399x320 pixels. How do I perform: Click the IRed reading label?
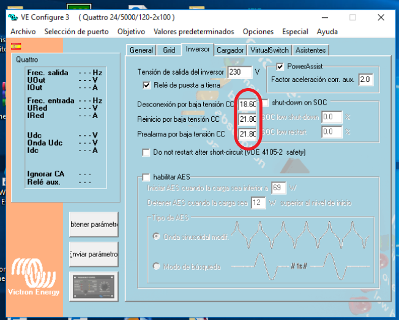pyautogui.click(x=35, y=116)
